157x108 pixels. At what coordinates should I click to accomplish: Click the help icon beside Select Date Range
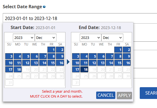[x=44, y=7]
